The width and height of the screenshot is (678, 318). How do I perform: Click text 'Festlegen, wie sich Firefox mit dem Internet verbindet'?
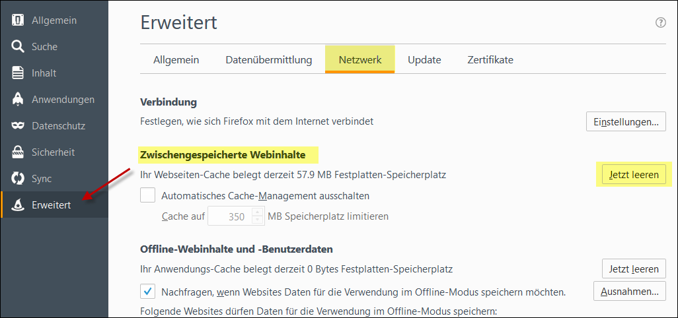(x=257, y=121)
